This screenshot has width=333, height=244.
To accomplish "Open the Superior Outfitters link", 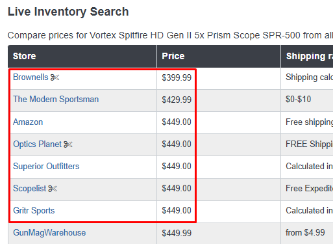I will 46,167.
